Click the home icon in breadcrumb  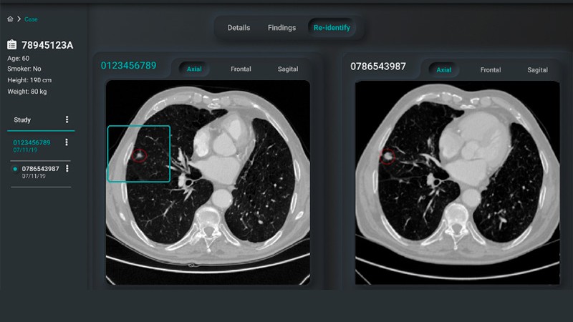pyautogui.click(x=9, y=19)
